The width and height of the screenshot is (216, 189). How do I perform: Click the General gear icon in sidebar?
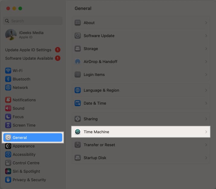[8, 137]
